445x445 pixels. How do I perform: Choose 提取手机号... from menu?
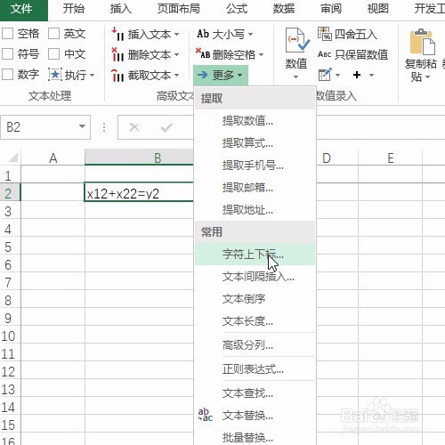255,166
